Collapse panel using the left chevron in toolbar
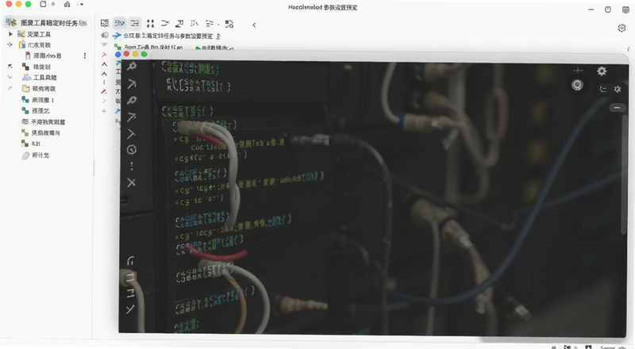Image resolution: width=635 pixels, height=349 pixels. 254,25
